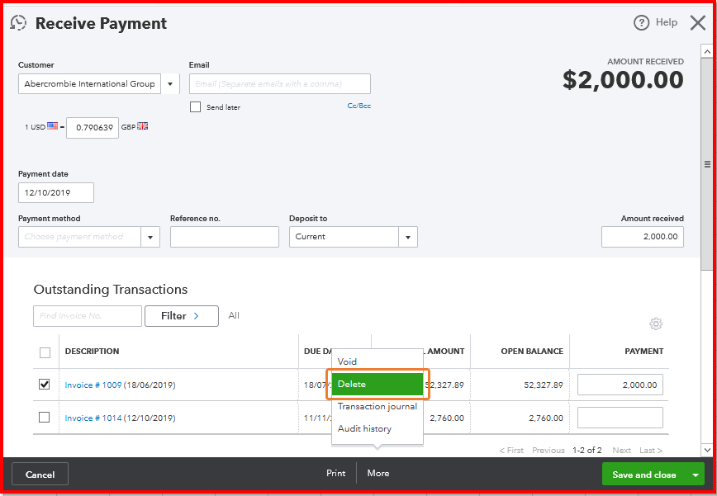Click the Amount received input field
The height and width of the screenshot is (496, 717).
coord(643,236)
